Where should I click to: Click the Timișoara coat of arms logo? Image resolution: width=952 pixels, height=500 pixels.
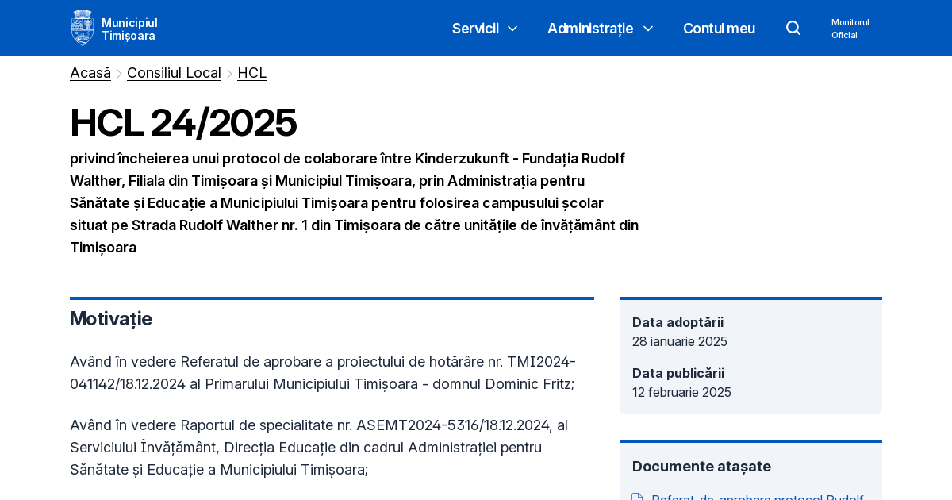coord(83,28)
